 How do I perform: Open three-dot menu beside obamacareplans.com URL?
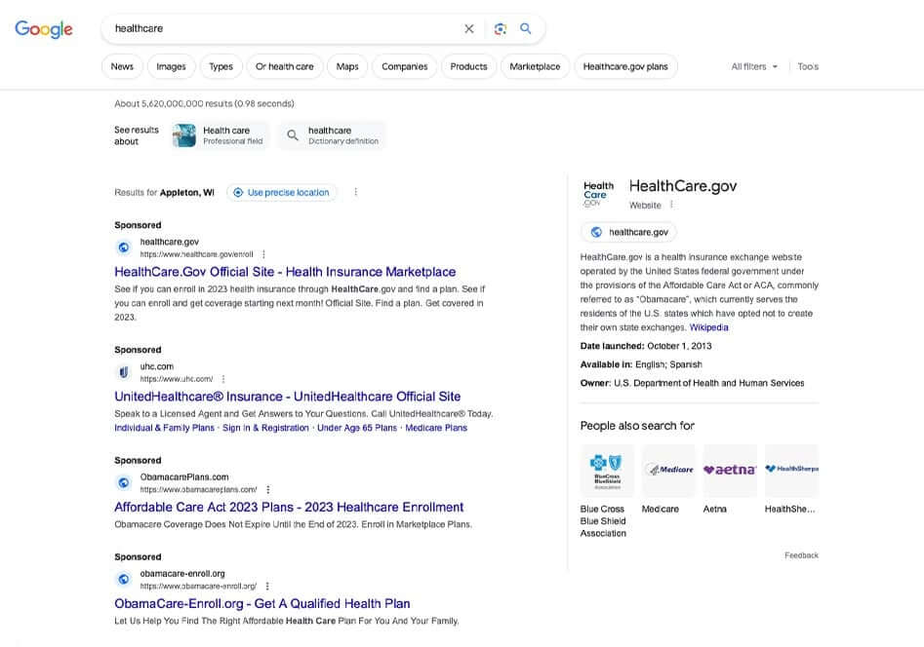(268, 490)
